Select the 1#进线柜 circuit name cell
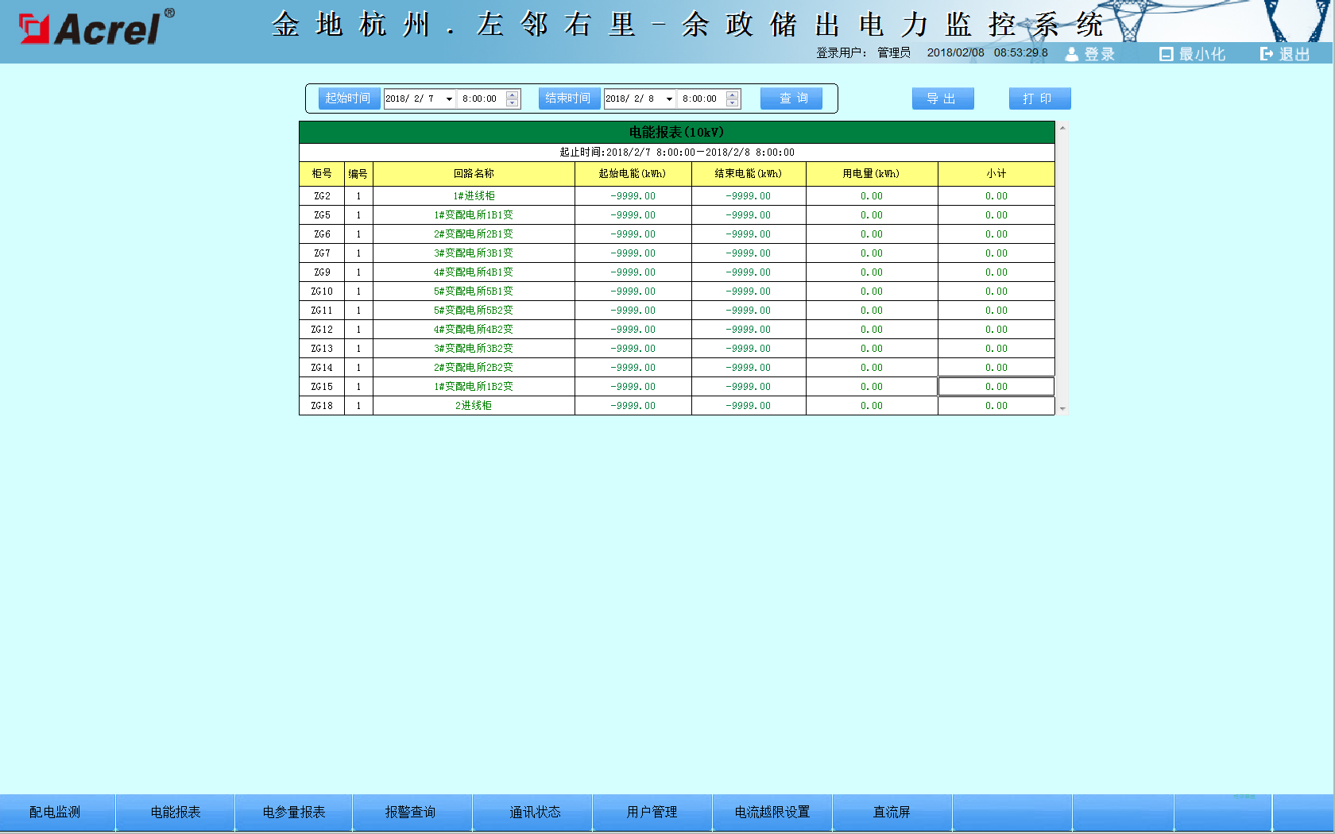This screenshot has width=1335, height=834. (x=474, y=196)
